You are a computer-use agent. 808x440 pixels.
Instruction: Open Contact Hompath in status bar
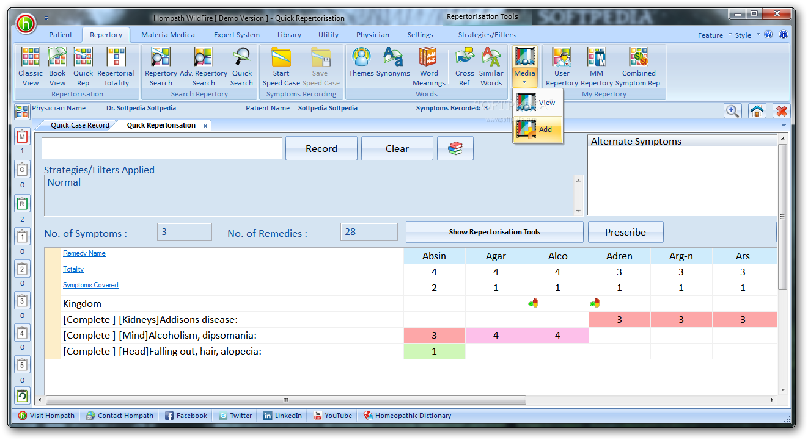(x=120, y=416)
